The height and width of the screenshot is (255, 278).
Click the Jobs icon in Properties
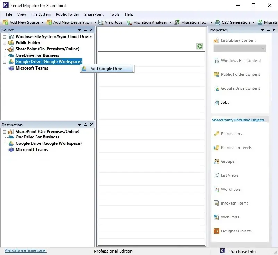[217, 103]
